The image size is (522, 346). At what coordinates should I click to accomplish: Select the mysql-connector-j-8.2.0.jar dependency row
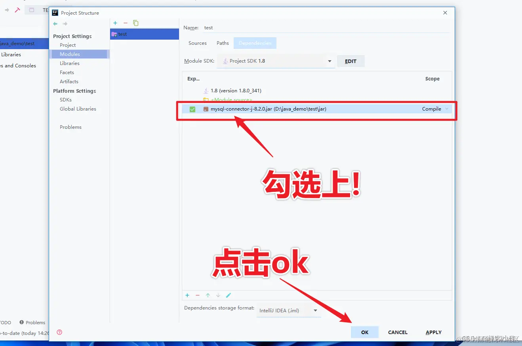[x=317, y=109]
